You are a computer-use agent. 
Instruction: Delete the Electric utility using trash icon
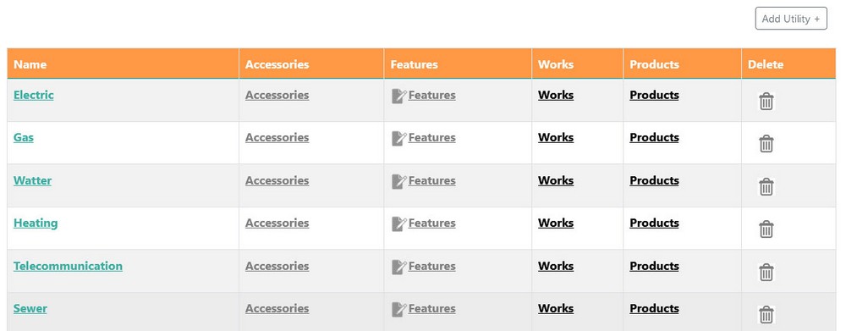(x=766, y=101)
